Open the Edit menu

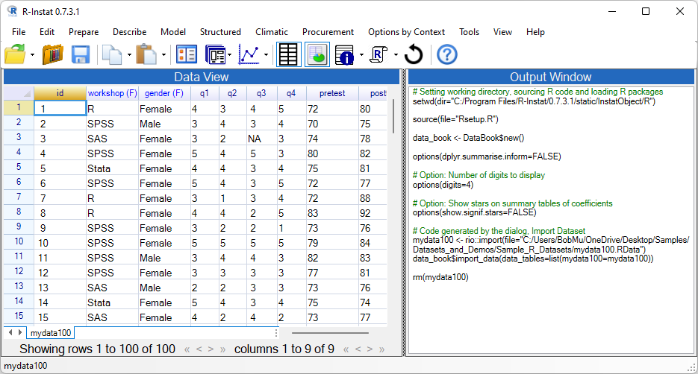pyautogui.click(x=47, y=32)
